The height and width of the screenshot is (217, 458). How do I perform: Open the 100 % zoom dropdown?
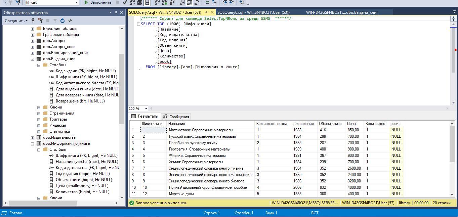(x=146, y=108)
